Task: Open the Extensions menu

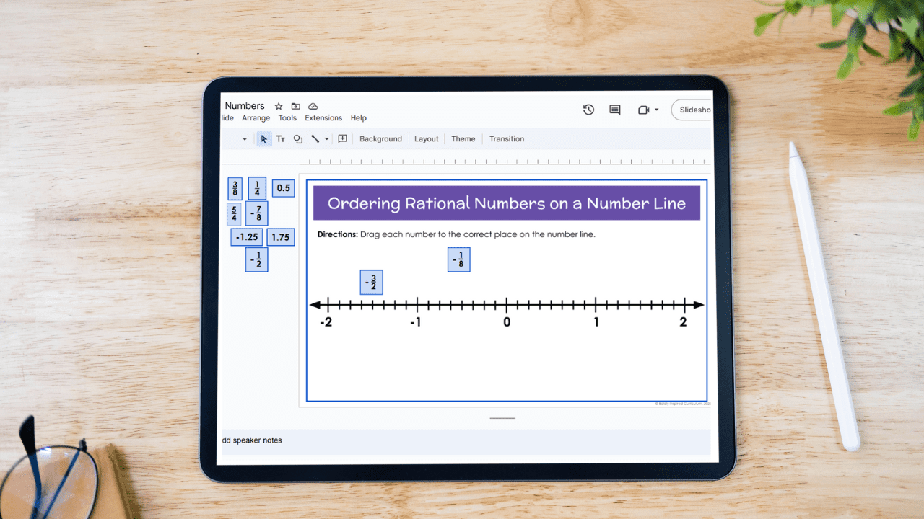Action: point(323,117)
